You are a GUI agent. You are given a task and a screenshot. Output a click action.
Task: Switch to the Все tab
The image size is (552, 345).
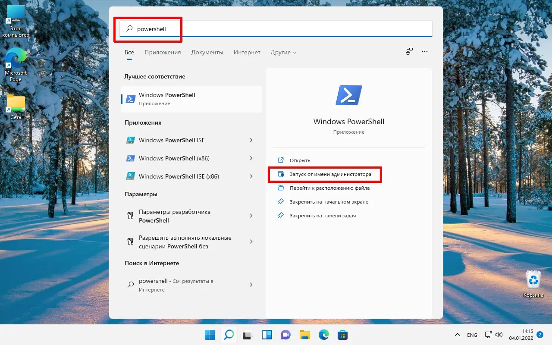(129, 52)
